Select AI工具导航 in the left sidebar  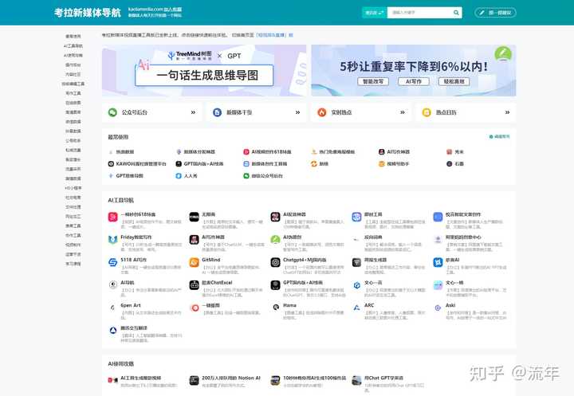point(73,46)
